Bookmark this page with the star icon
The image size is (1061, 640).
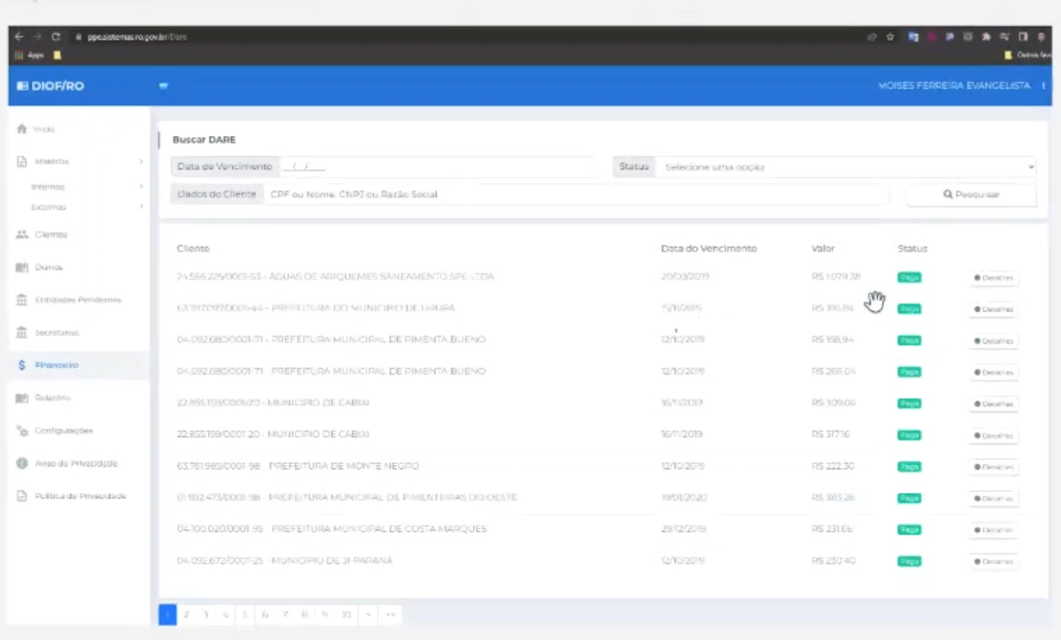pos(891,37)
